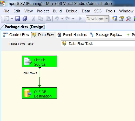Open the Edit menu
Screen dimensions: 135x121
(x=17, y=11)
